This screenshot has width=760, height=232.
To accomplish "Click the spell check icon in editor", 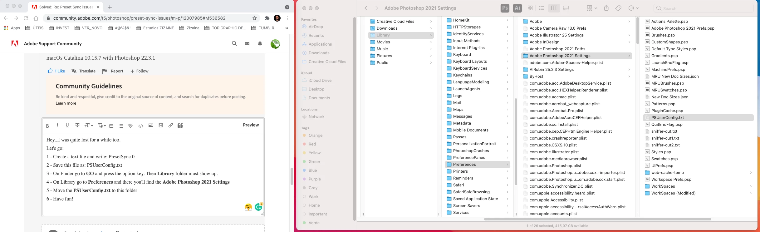I will [131, 126].
